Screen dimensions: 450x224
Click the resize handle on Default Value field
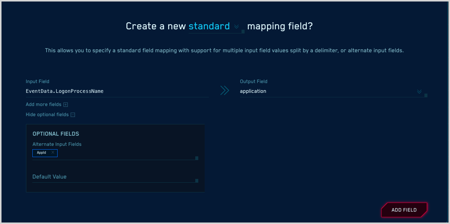tap(196, 181)
